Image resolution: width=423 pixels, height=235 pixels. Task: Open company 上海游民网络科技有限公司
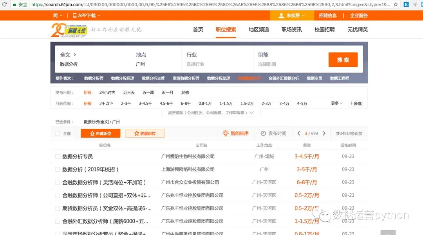click(x=188, y=169)
